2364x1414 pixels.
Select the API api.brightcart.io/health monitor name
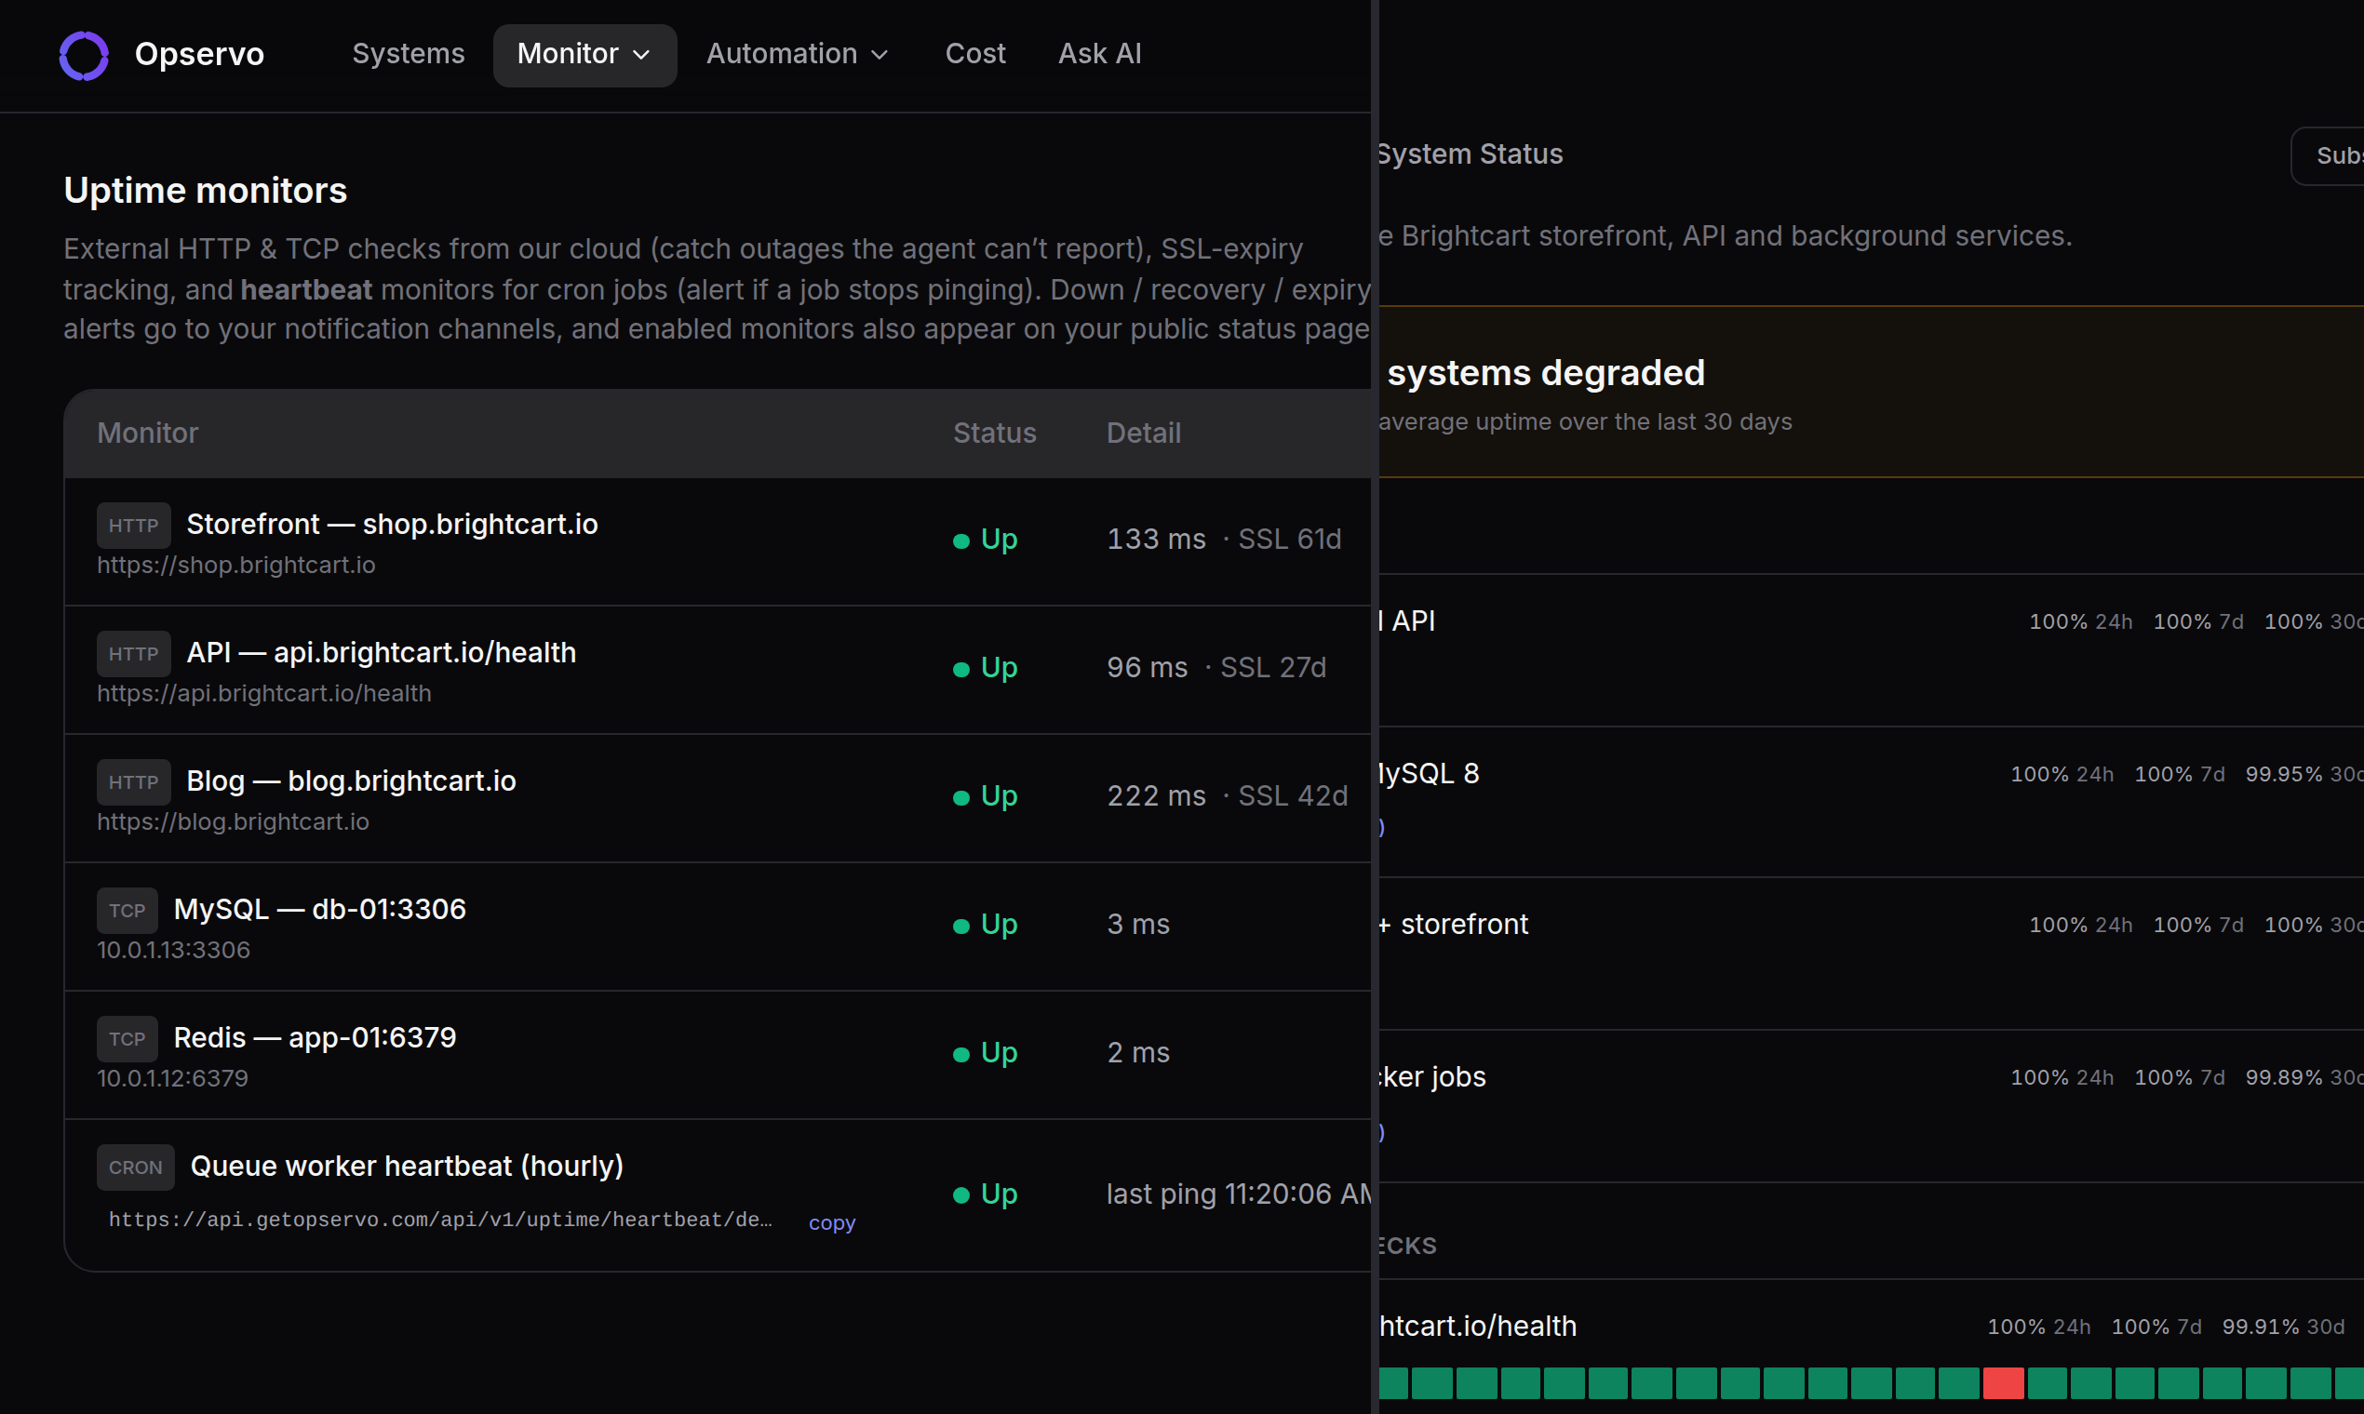click(x=382, y=653)
